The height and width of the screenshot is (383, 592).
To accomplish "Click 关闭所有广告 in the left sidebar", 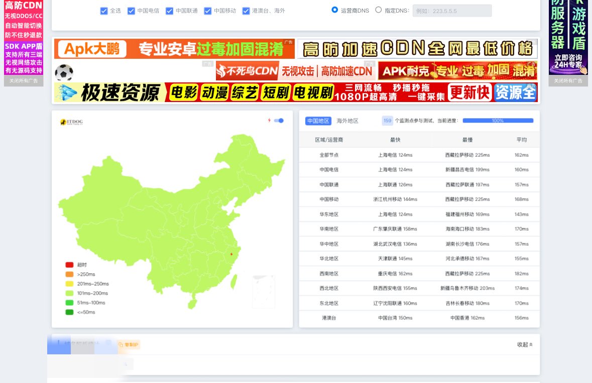I will click(23, 80).
